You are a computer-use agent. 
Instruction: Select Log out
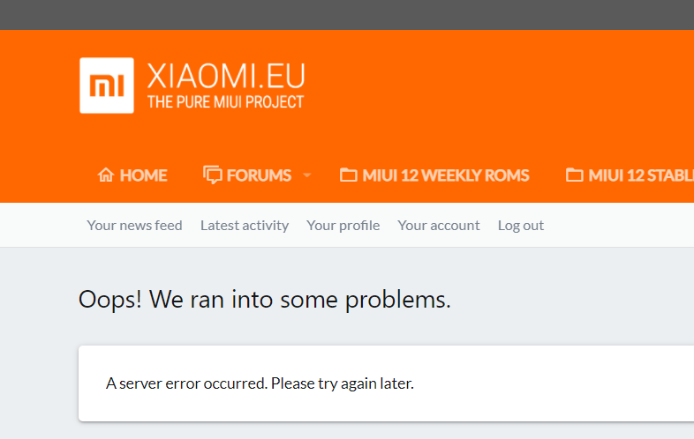pyautogui.click(x=521, y=226)
